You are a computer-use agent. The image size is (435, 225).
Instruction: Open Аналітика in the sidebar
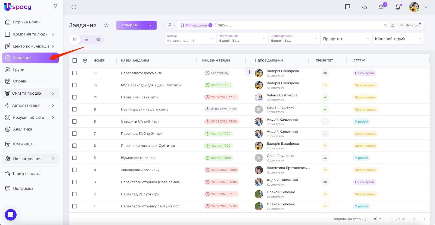click(x=23, y=129)
